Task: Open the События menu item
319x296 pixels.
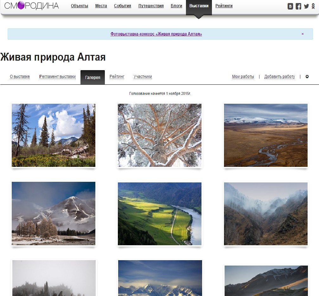Action: tap(123, 6)
